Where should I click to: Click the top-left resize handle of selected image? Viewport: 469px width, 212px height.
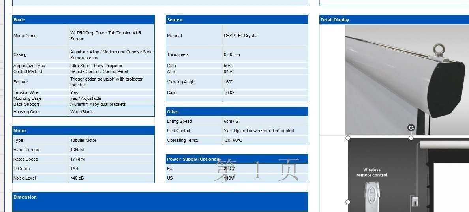click(348, 138)
